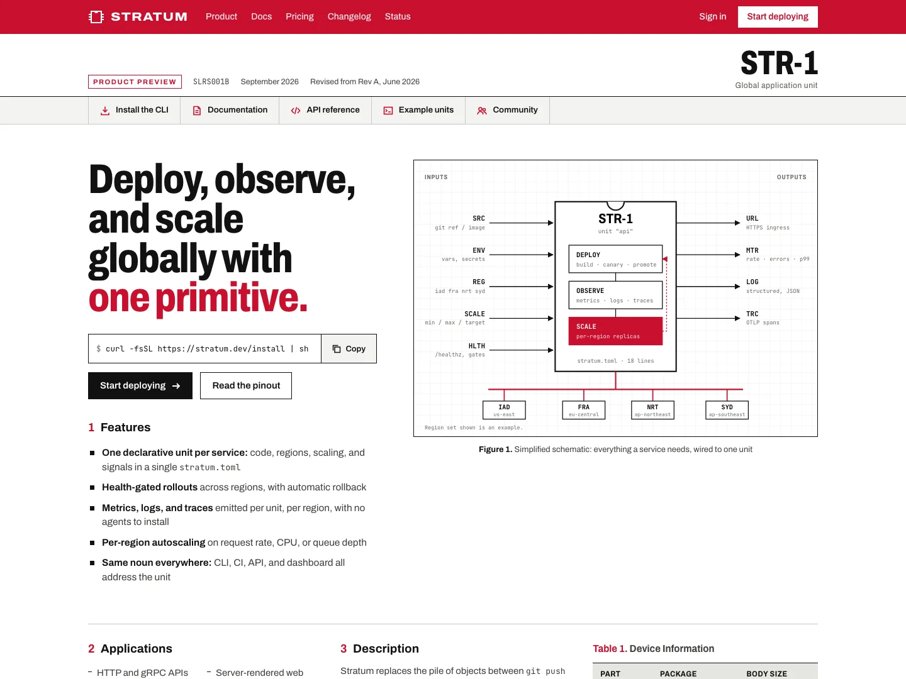Click the arrow icon in Start deploying button
906x679 pixels.
coord(176,386)
